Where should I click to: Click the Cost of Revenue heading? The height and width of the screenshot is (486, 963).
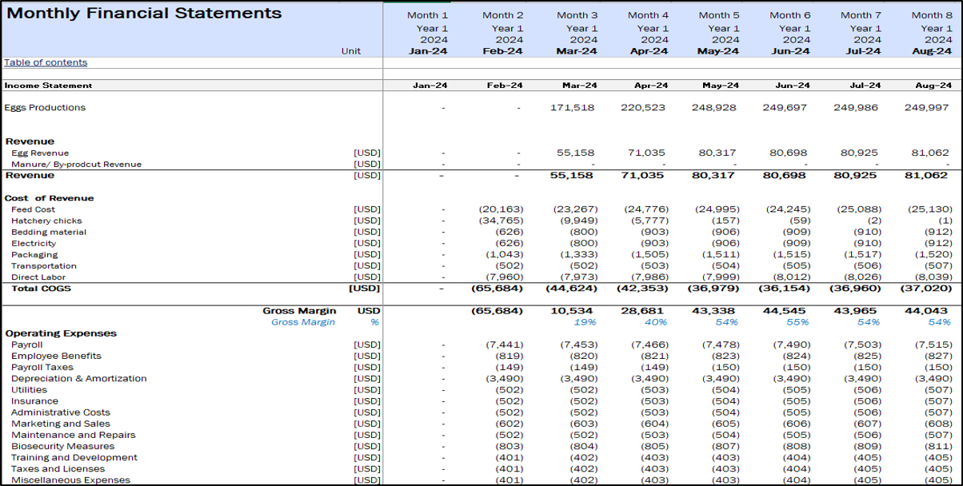pos(49,198)
